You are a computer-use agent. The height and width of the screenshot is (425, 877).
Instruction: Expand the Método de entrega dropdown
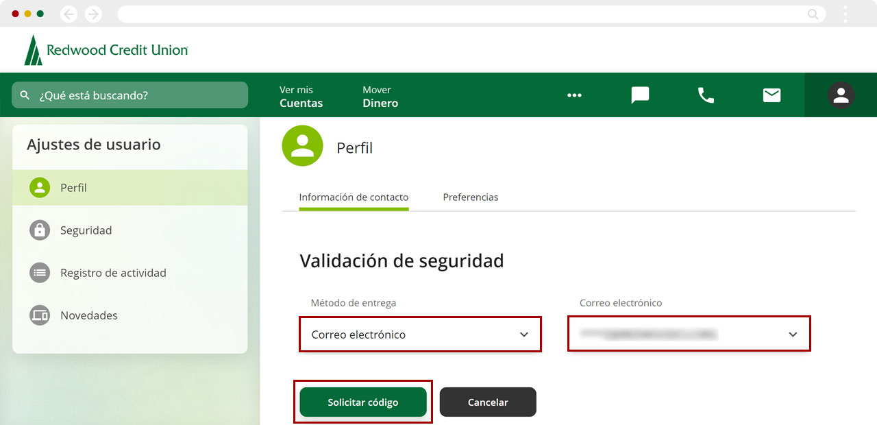click(420, 335)
